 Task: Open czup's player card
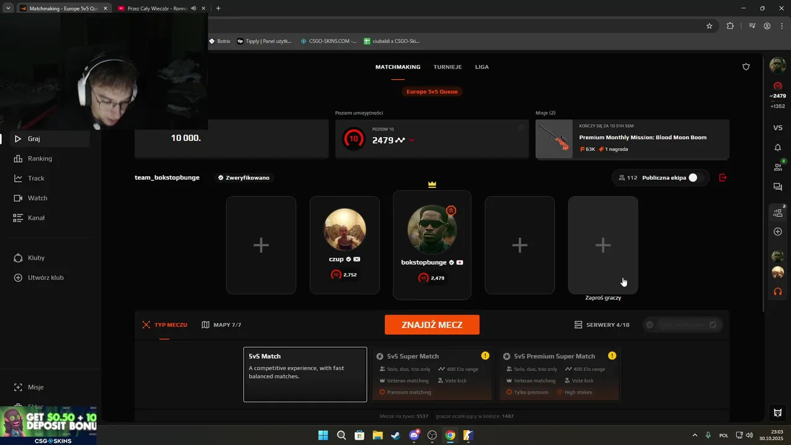pos(345,245)
